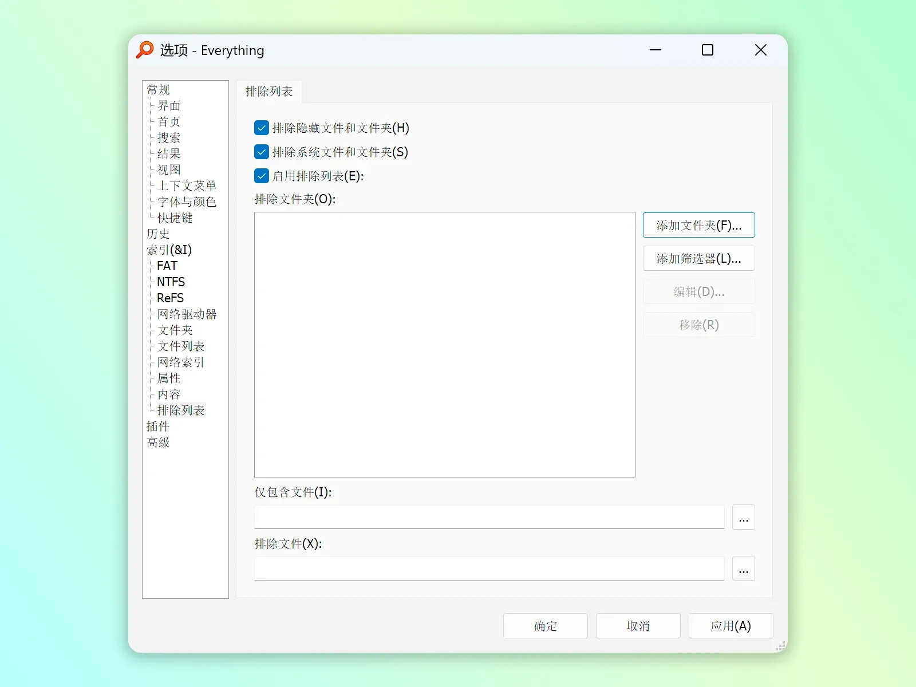The width and height of the screenshot is (916, 687).
Task: Select 常规 top-level tree node
Action: 158,89
